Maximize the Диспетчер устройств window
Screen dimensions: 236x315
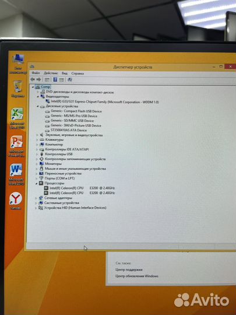point(221,66)
